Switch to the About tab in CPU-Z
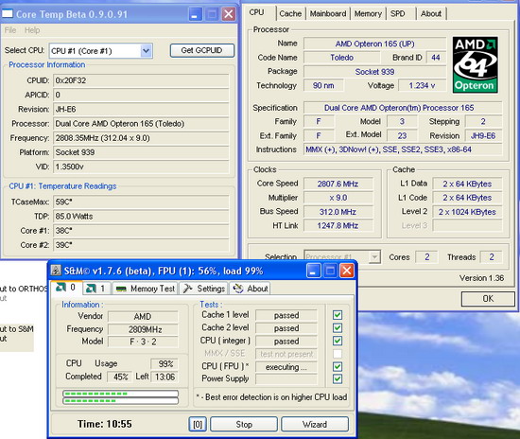 click(x=431, y=13)
